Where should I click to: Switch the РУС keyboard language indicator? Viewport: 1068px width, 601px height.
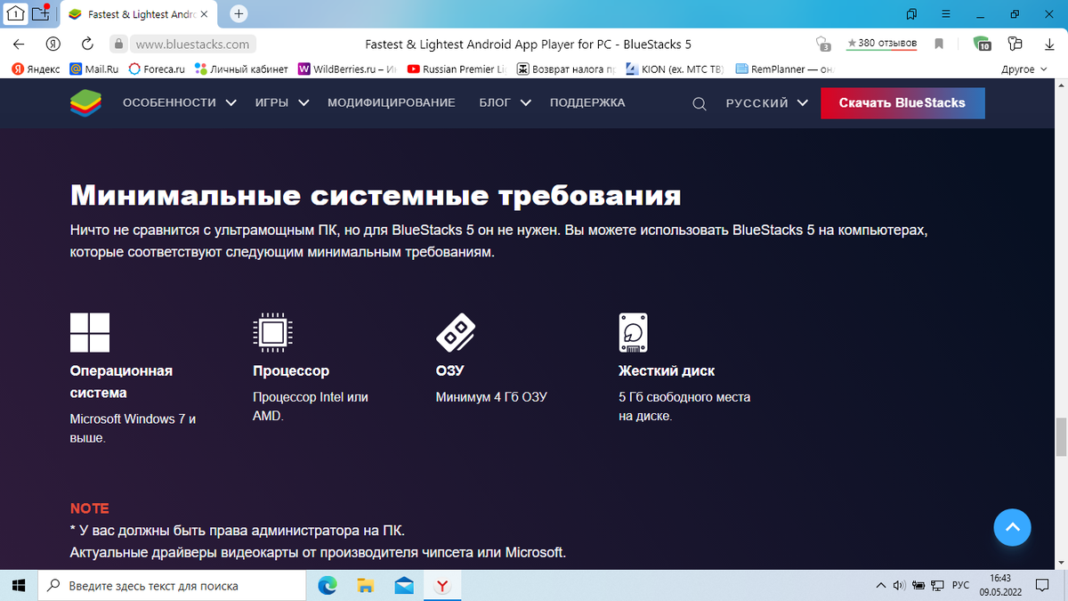(960, 586)
